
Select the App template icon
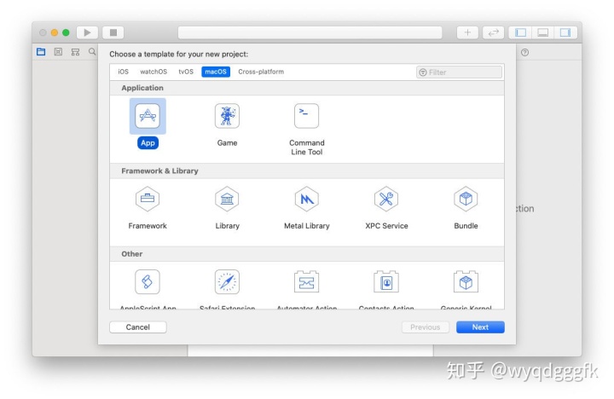(148, 116)
